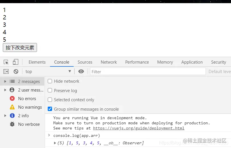
Task: Open the Security tab
Action: (x=218, y=62)
